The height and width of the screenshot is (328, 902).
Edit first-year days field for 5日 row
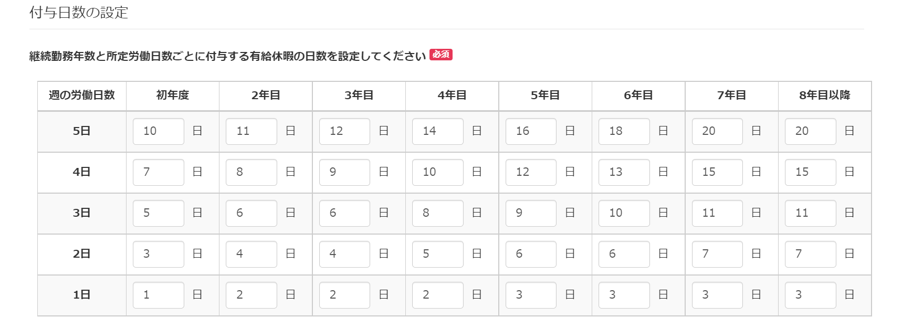coord(159,131)
